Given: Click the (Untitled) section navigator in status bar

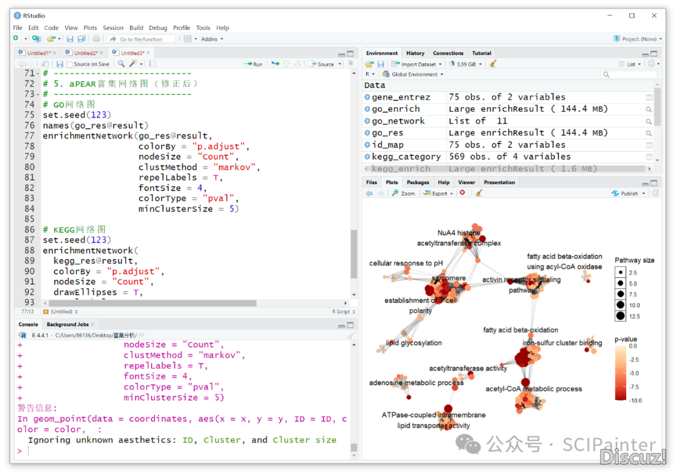Looking at the screenshot, I should tap(60, 312).
